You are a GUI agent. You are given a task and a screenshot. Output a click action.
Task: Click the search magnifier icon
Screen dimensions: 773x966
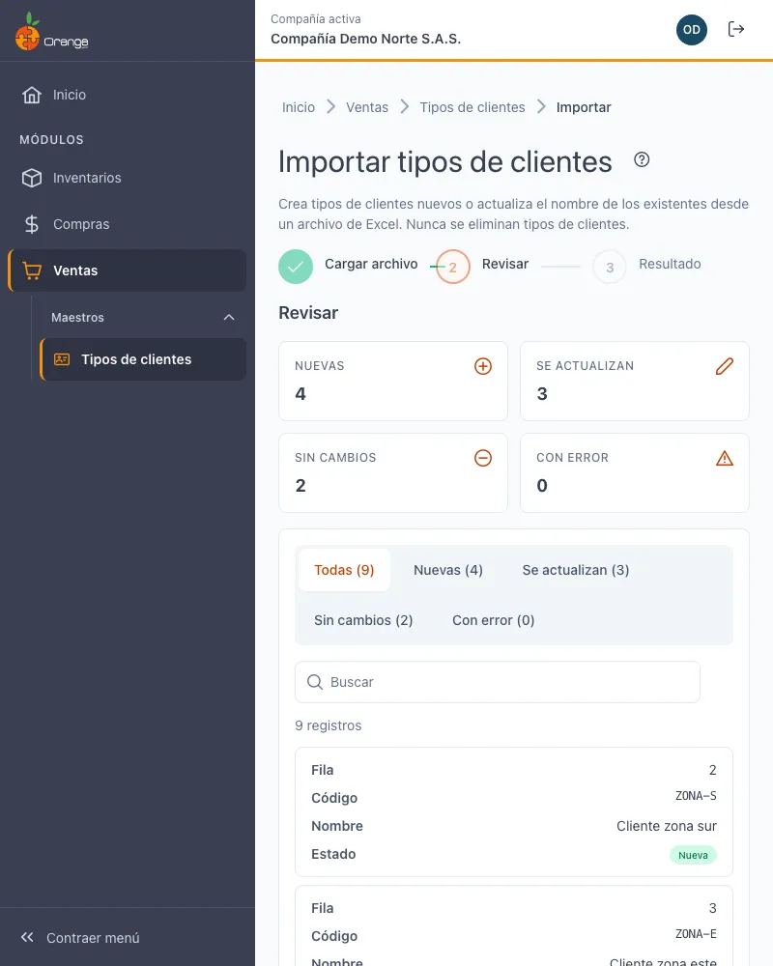coord(315,682)
